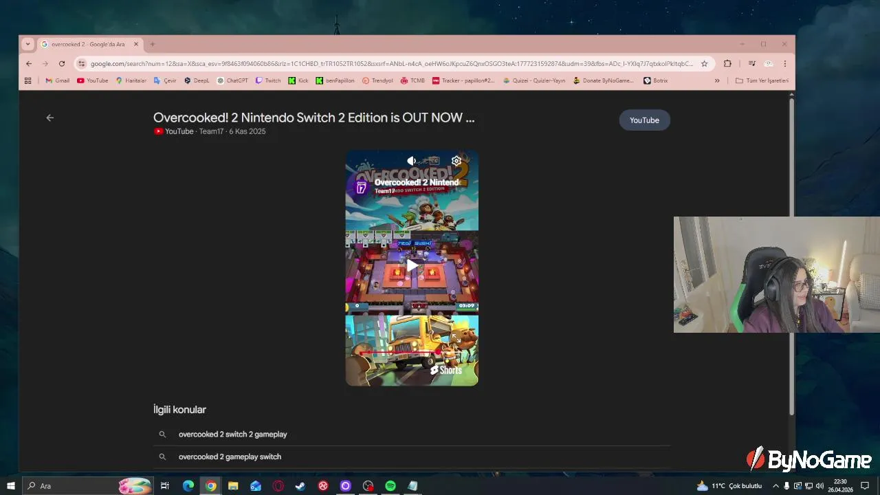Toggle captions on the video player
The height and width of the screenshot is (495, 880).
(x=434, y=161)
